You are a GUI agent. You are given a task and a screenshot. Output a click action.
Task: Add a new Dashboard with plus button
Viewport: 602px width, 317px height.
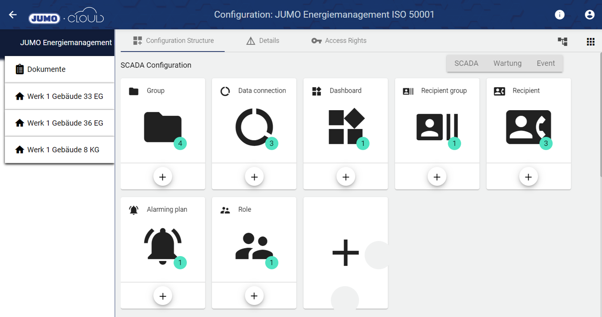pyautogui.click(x=346, y=177)
